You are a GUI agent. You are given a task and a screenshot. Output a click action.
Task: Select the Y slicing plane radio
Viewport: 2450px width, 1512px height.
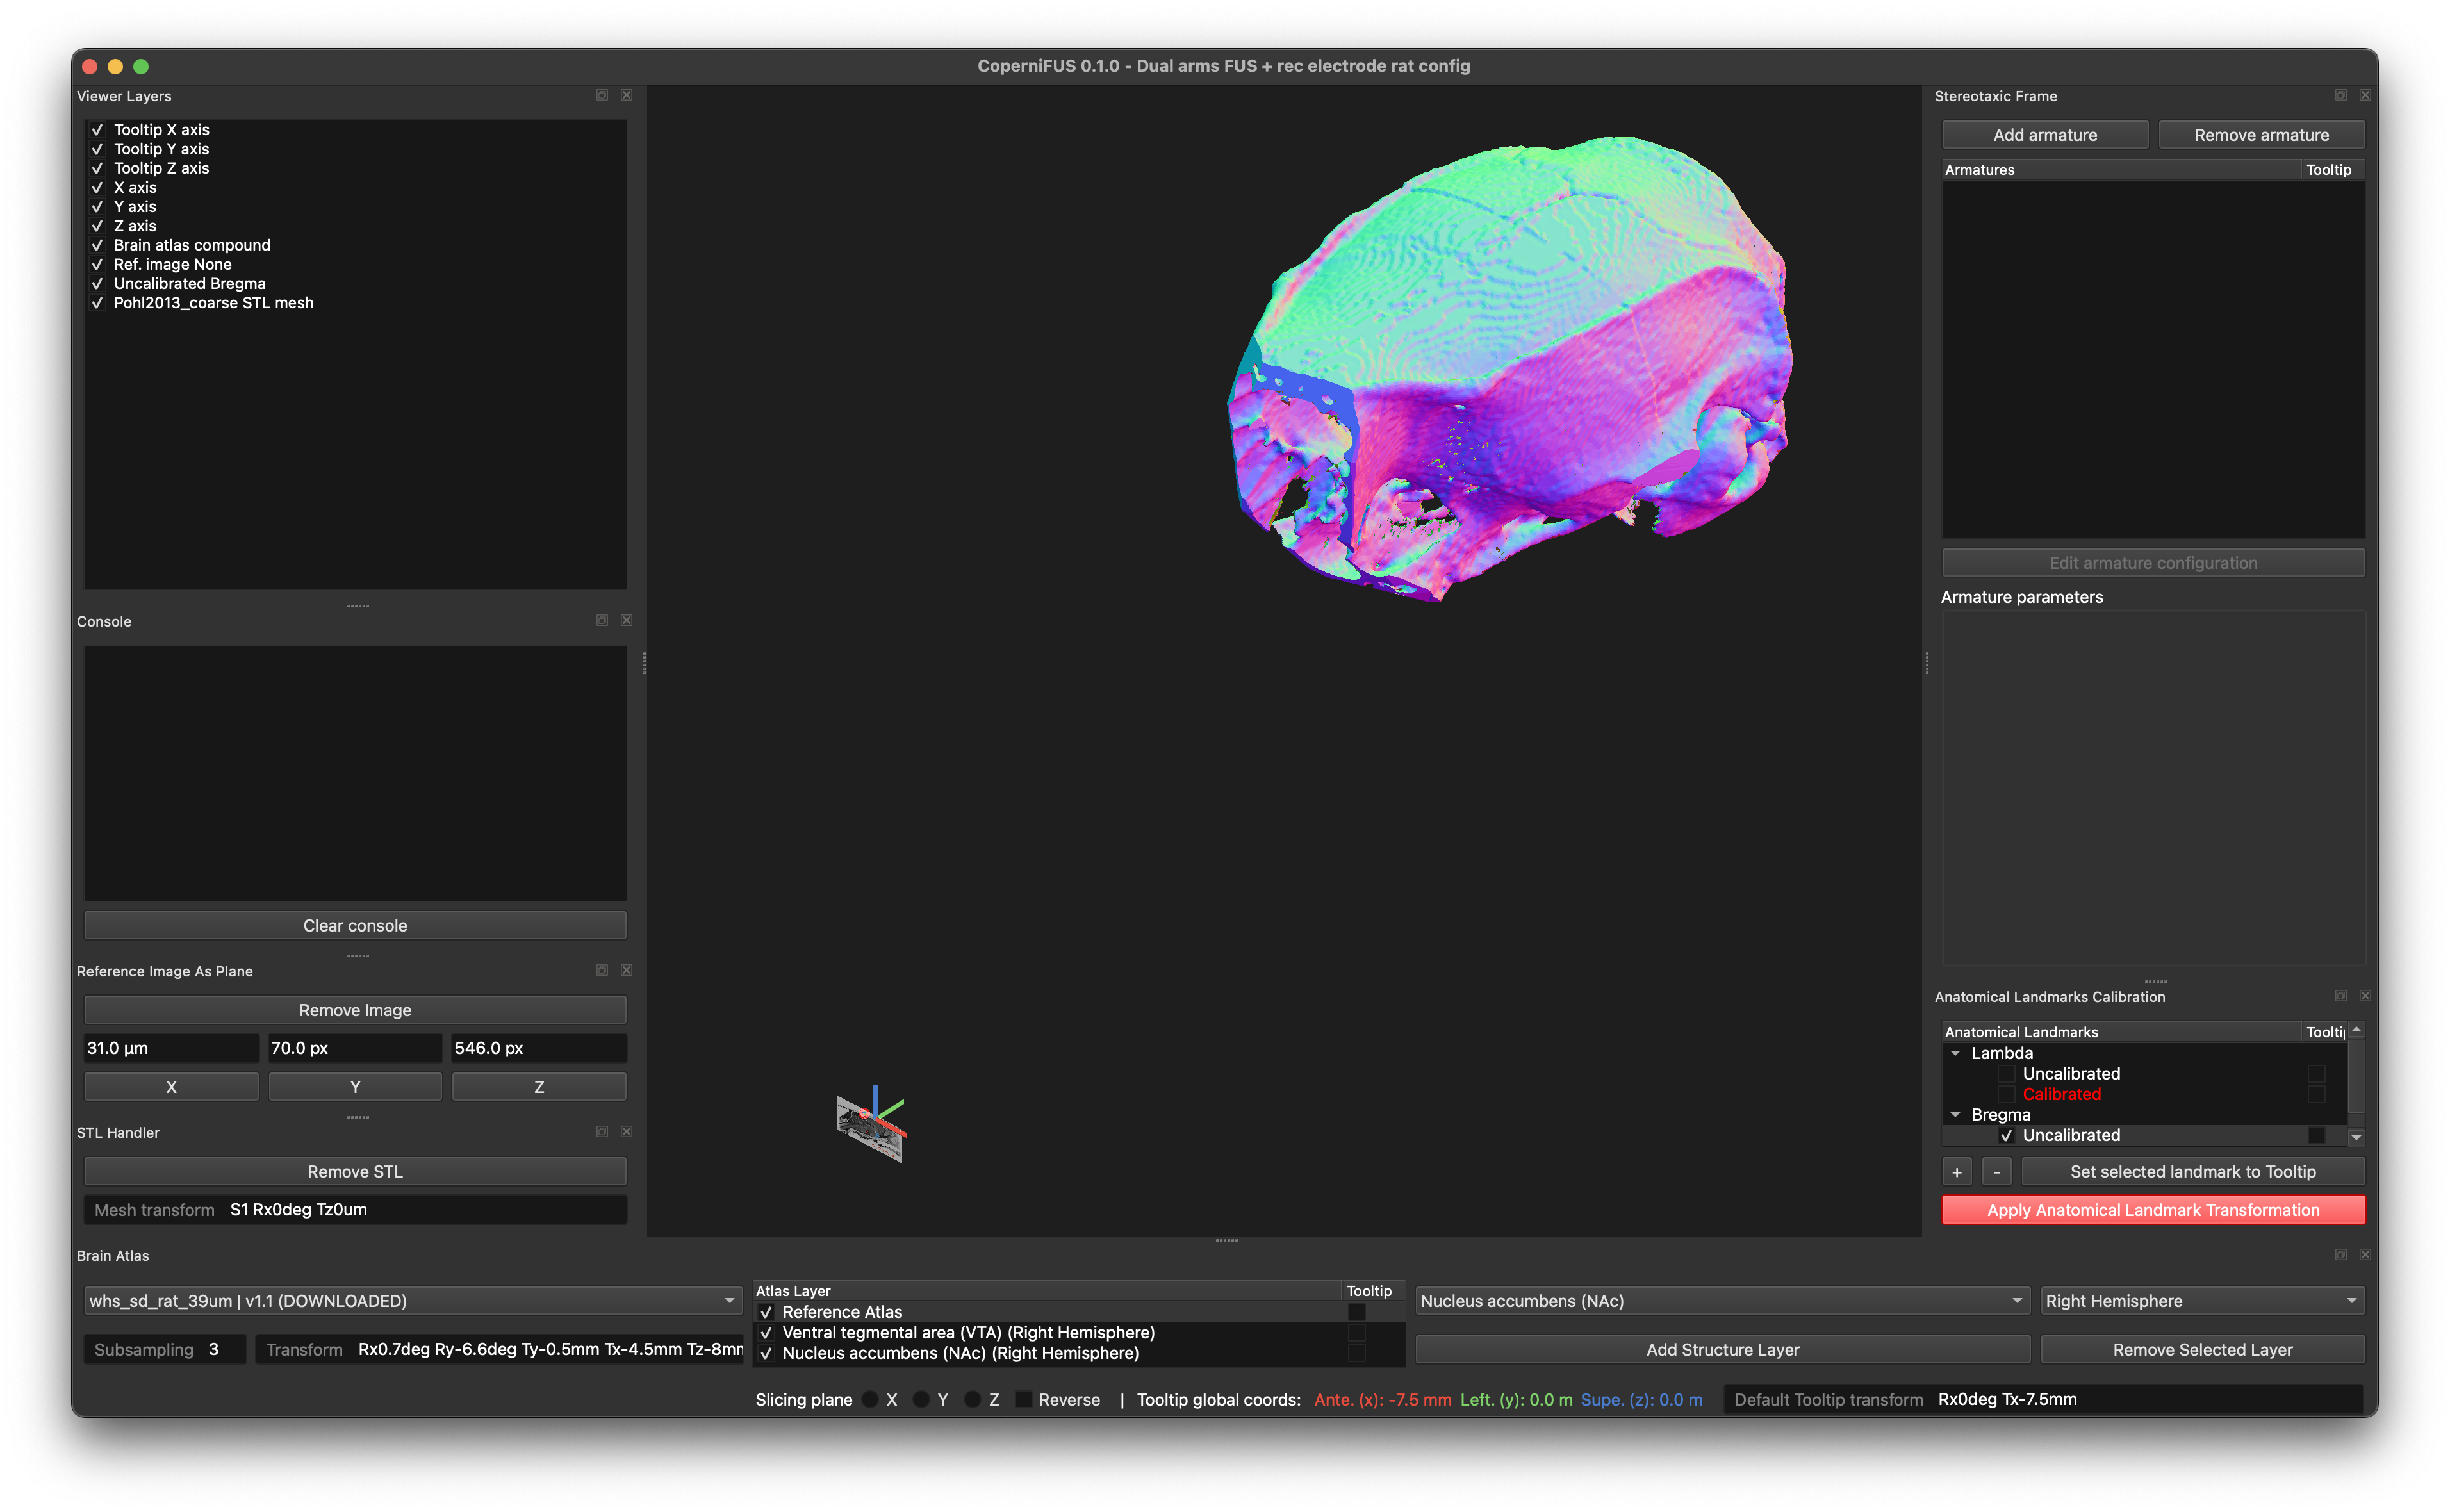point(921,1399)
